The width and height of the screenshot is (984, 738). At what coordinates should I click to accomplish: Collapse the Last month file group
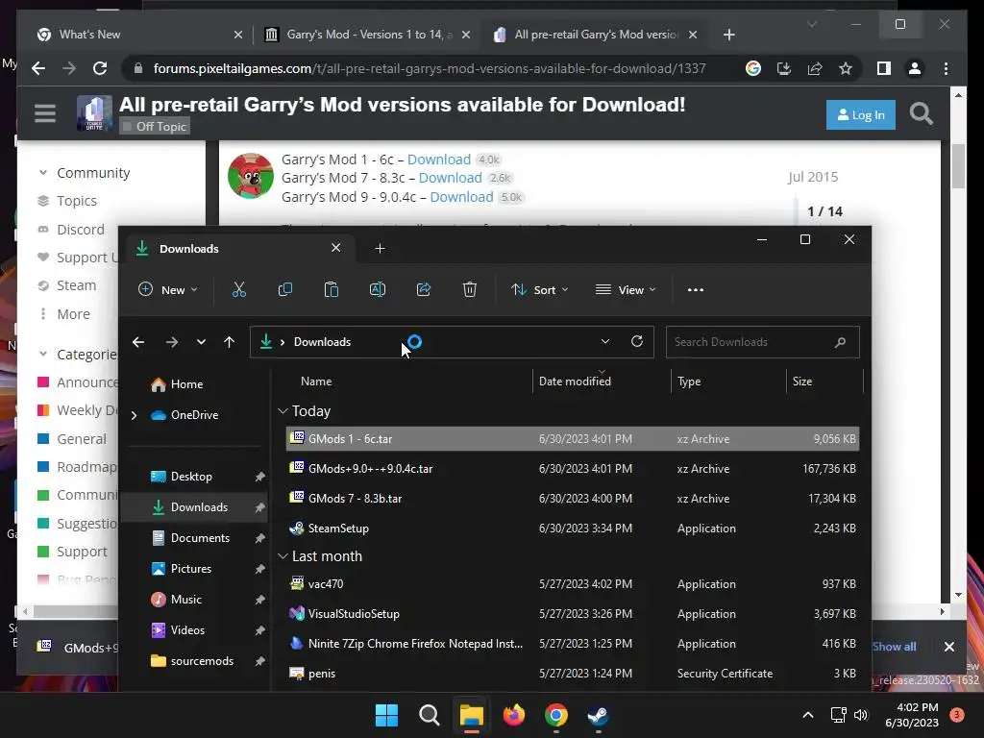(283, 556)
